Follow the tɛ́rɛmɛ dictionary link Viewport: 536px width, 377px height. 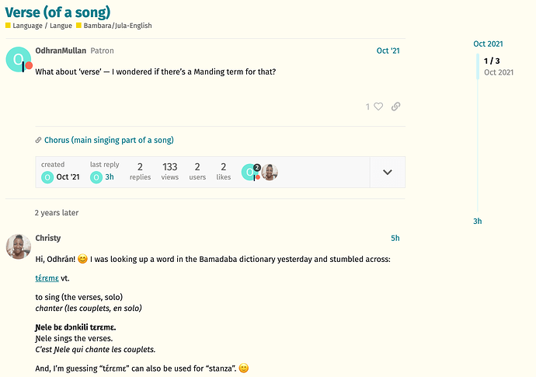point(47,278)
